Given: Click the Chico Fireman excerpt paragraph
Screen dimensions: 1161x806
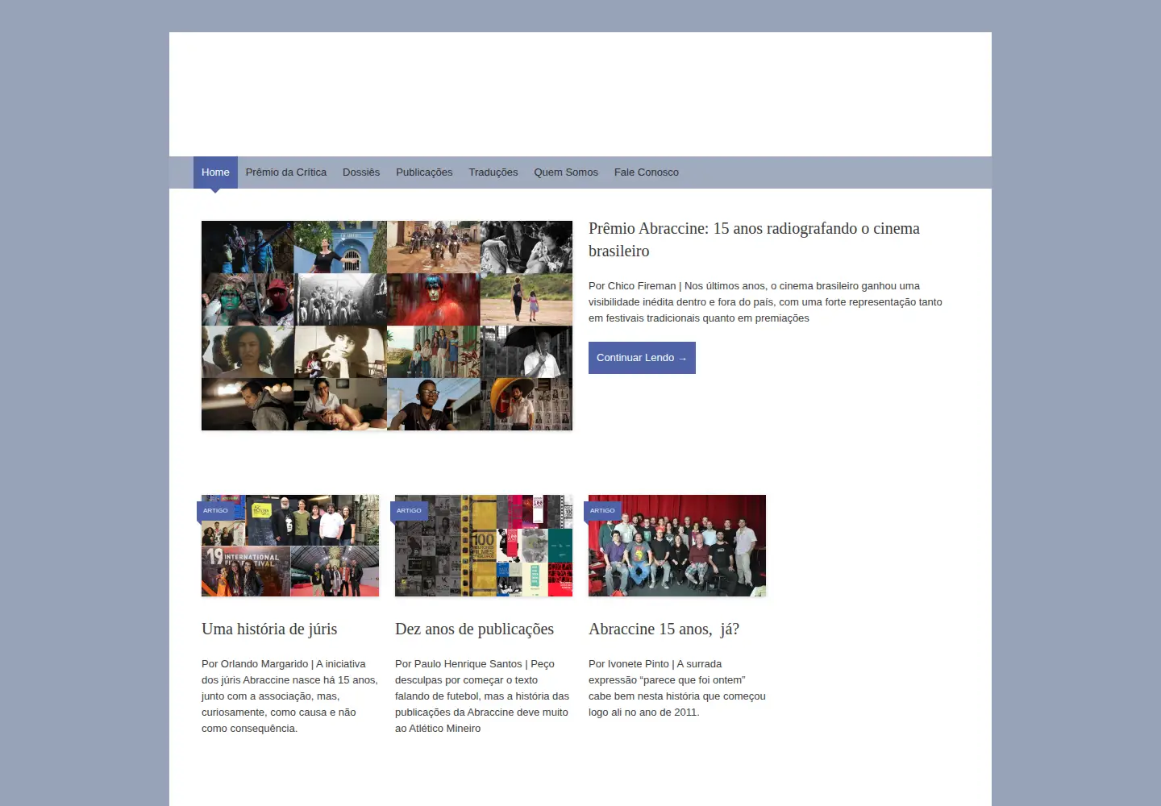Looking at the screenshot, I should click(765, 302).
